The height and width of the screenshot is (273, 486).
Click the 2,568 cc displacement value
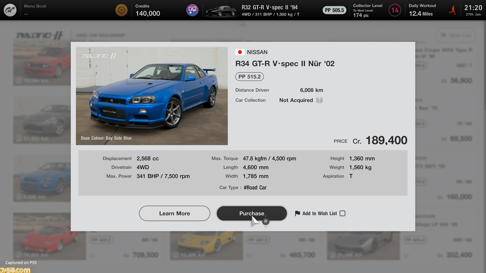click(148, 158)
